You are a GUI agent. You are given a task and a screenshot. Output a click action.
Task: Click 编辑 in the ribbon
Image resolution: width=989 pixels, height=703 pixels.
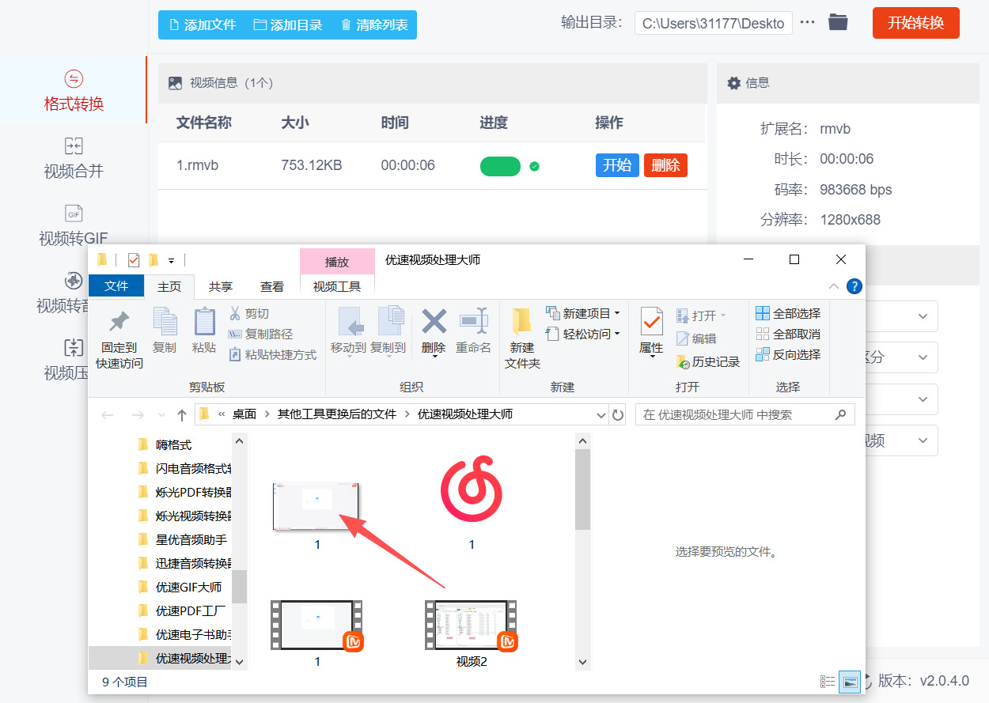pyautogui.click(x=696, y=338)
